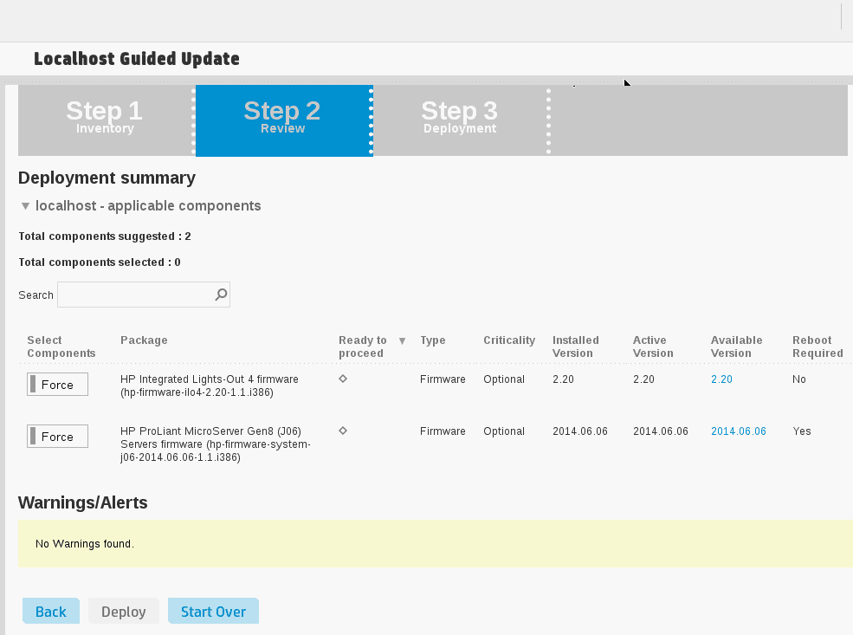Click diamond status icon for MicroServer Gen8 firmware
Image resolution: width=853 pixels, height=635 pixels.
pyautogui.click(x=343, y=431)
